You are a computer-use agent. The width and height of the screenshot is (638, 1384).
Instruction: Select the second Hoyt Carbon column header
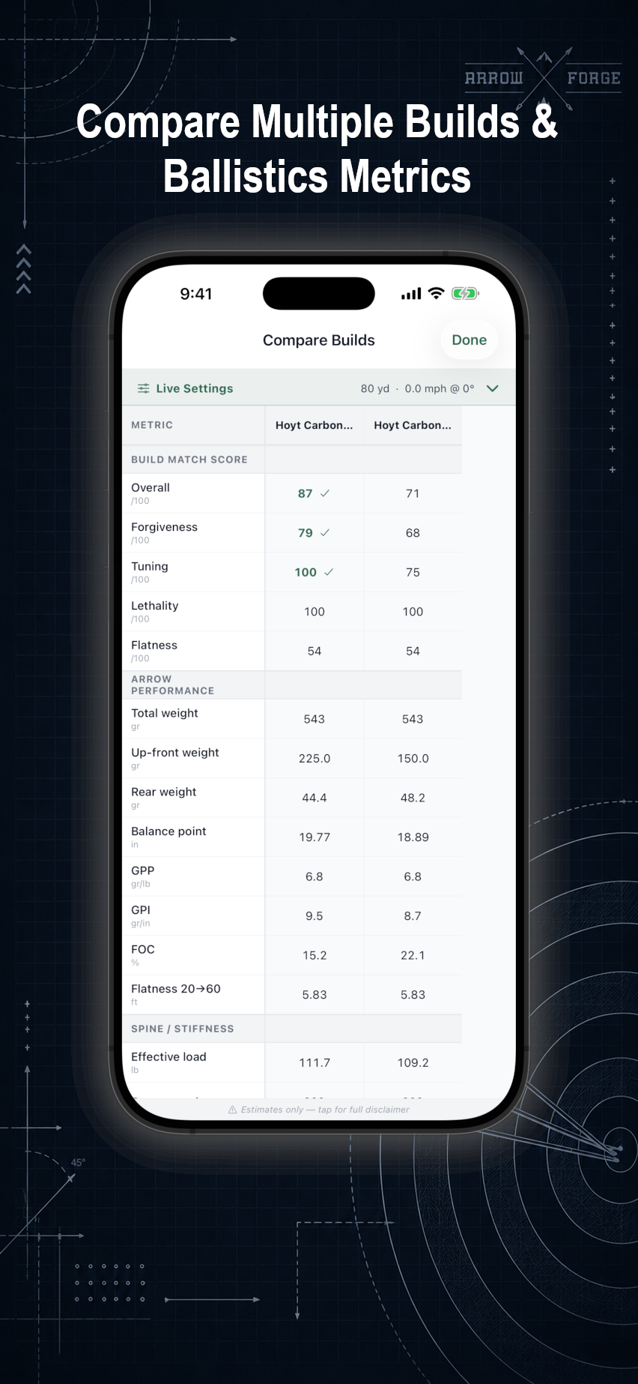point(413,425)
